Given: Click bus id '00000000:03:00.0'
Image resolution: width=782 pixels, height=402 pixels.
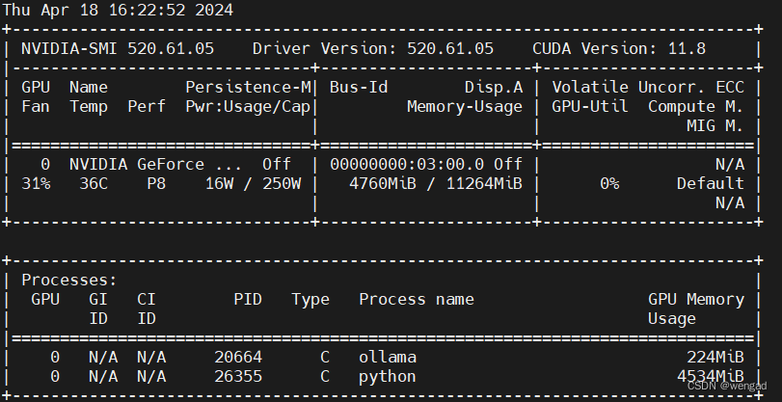Looking at the screenshot, I should coord(407,165).
